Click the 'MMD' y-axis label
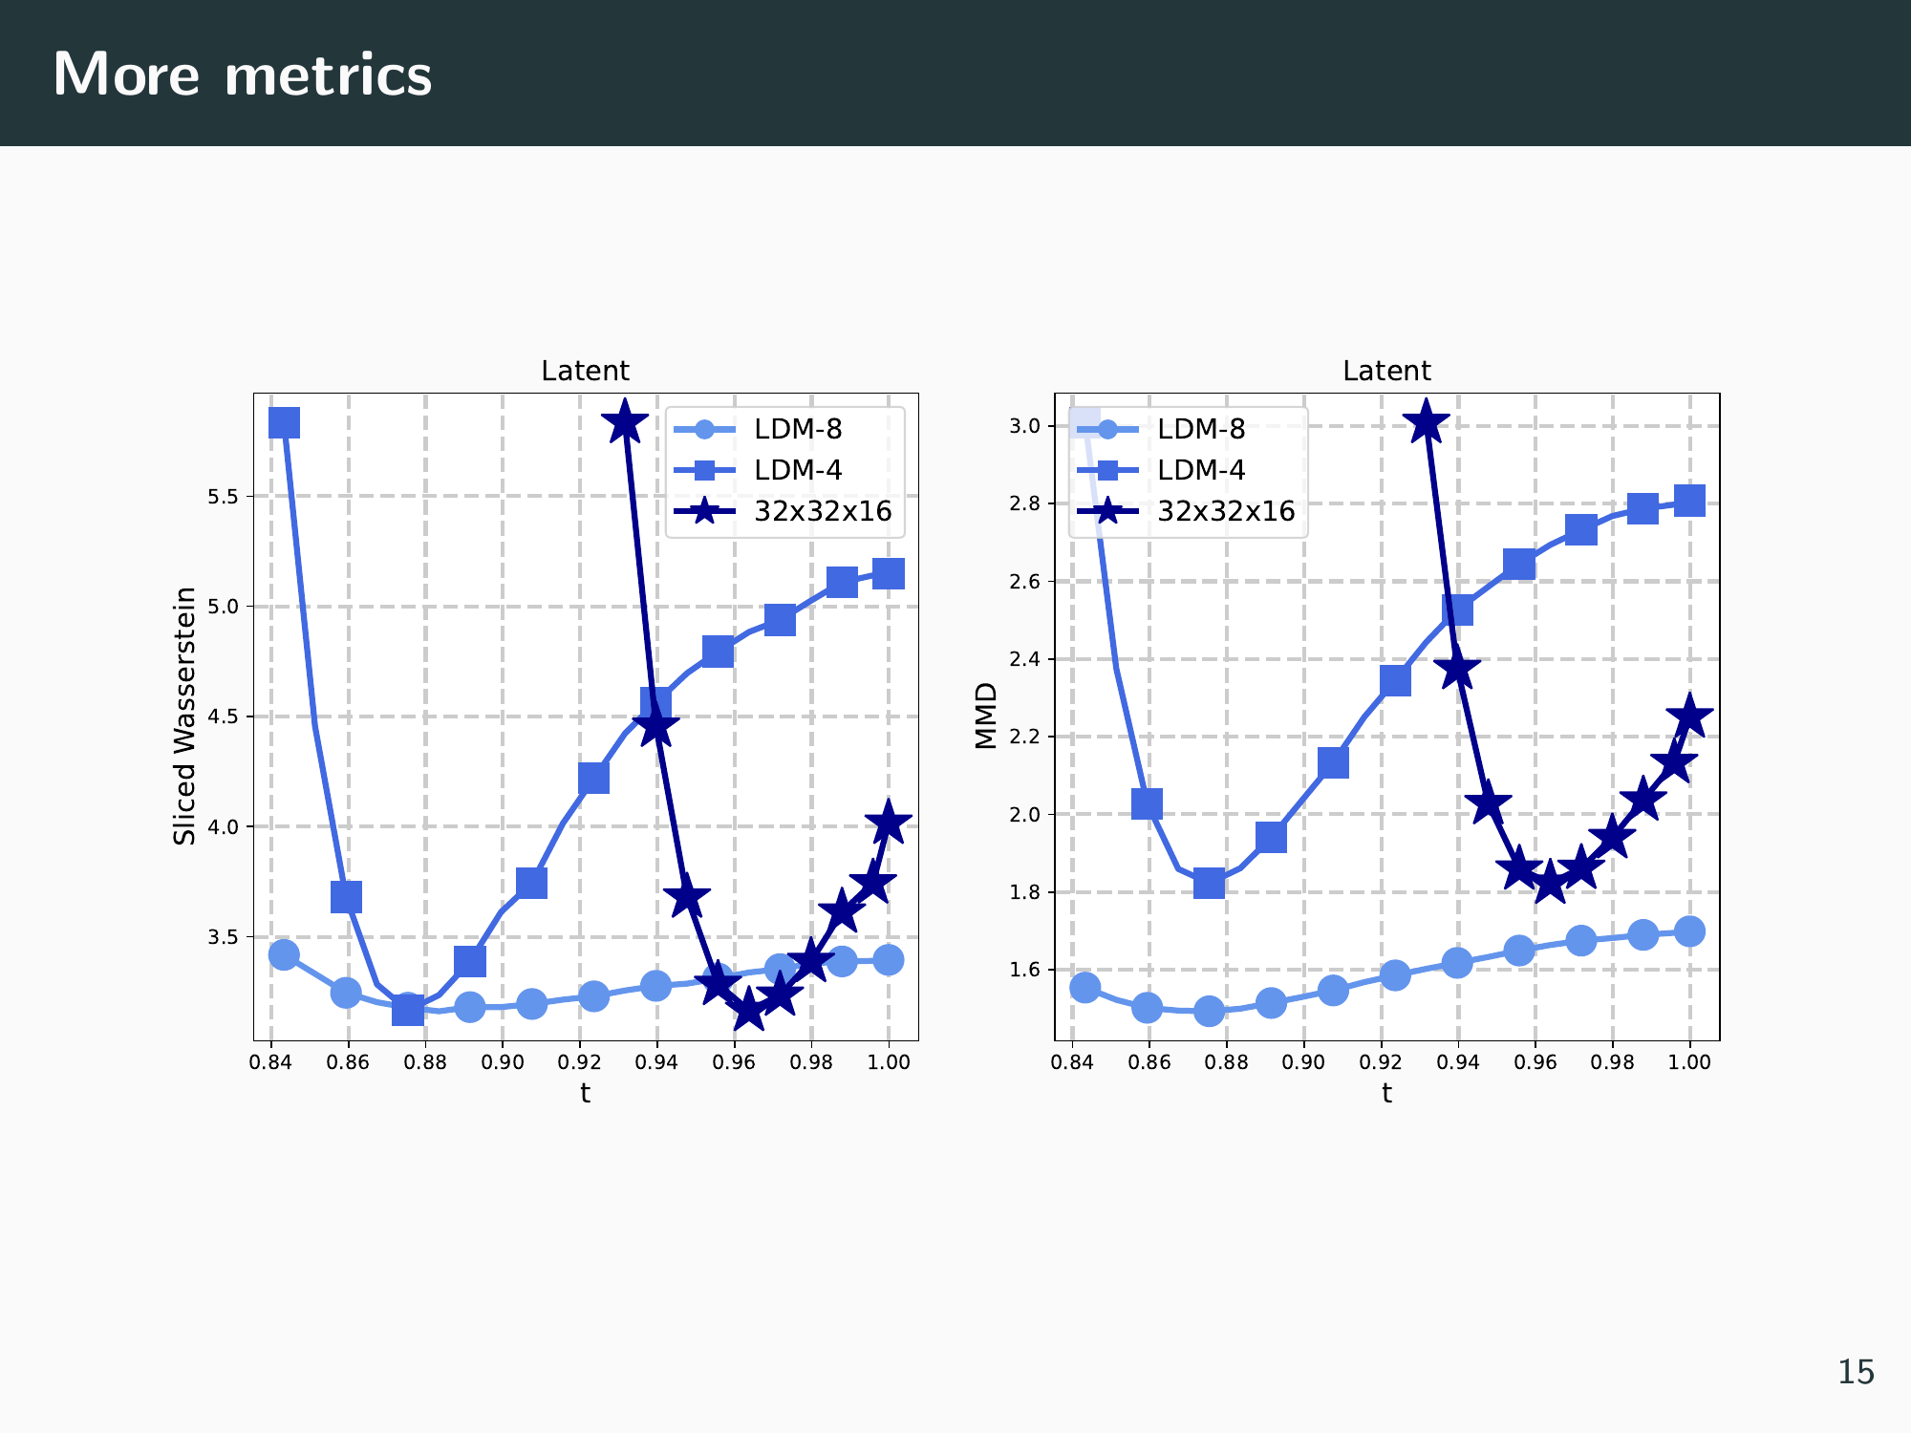 [x=986, y=716]
